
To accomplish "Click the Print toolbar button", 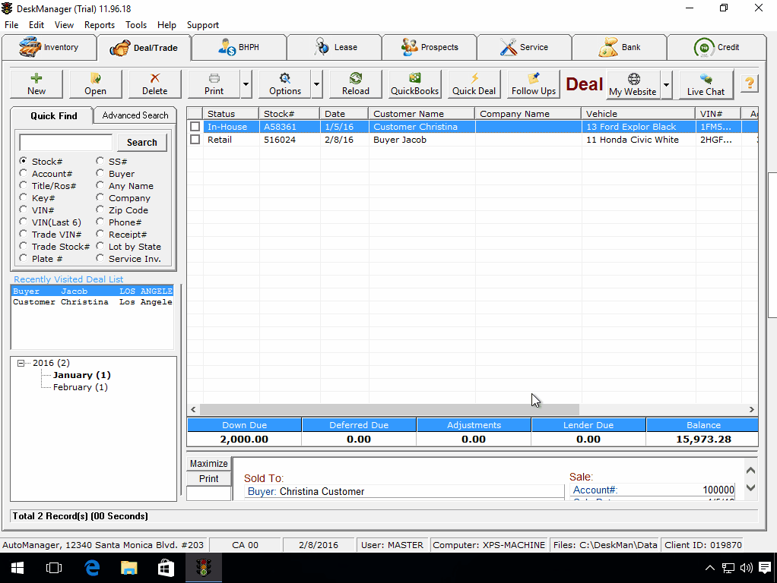I will click(x=214, y=84).
